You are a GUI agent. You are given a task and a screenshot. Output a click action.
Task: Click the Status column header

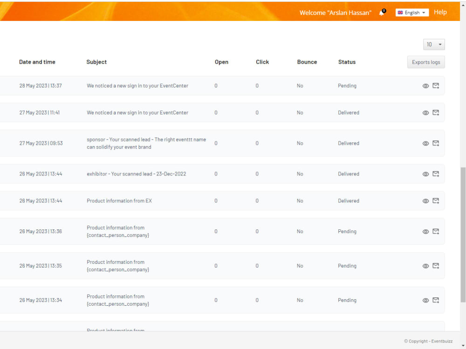point(347,62)
